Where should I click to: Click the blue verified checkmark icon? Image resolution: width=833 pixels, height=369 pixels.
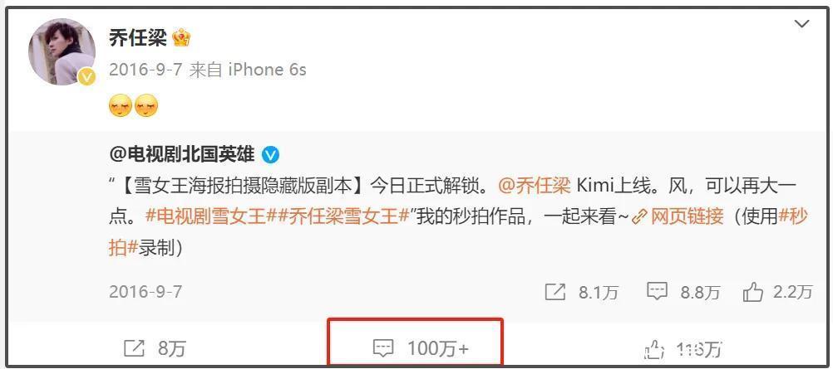(271, 155)
